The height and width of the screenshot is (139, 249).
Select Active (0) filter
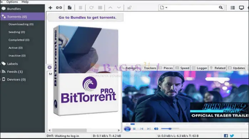15,48
